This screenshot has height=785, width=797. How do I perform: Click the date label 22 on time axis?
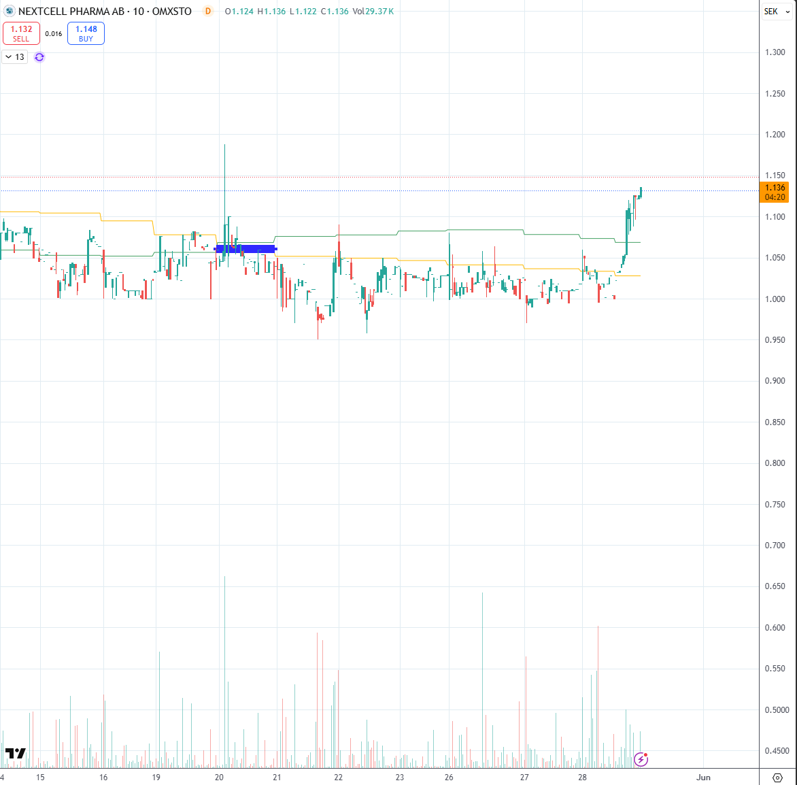339,778
